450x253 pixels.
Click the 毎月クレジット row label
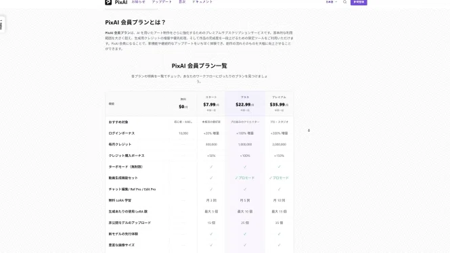point(120,145)
